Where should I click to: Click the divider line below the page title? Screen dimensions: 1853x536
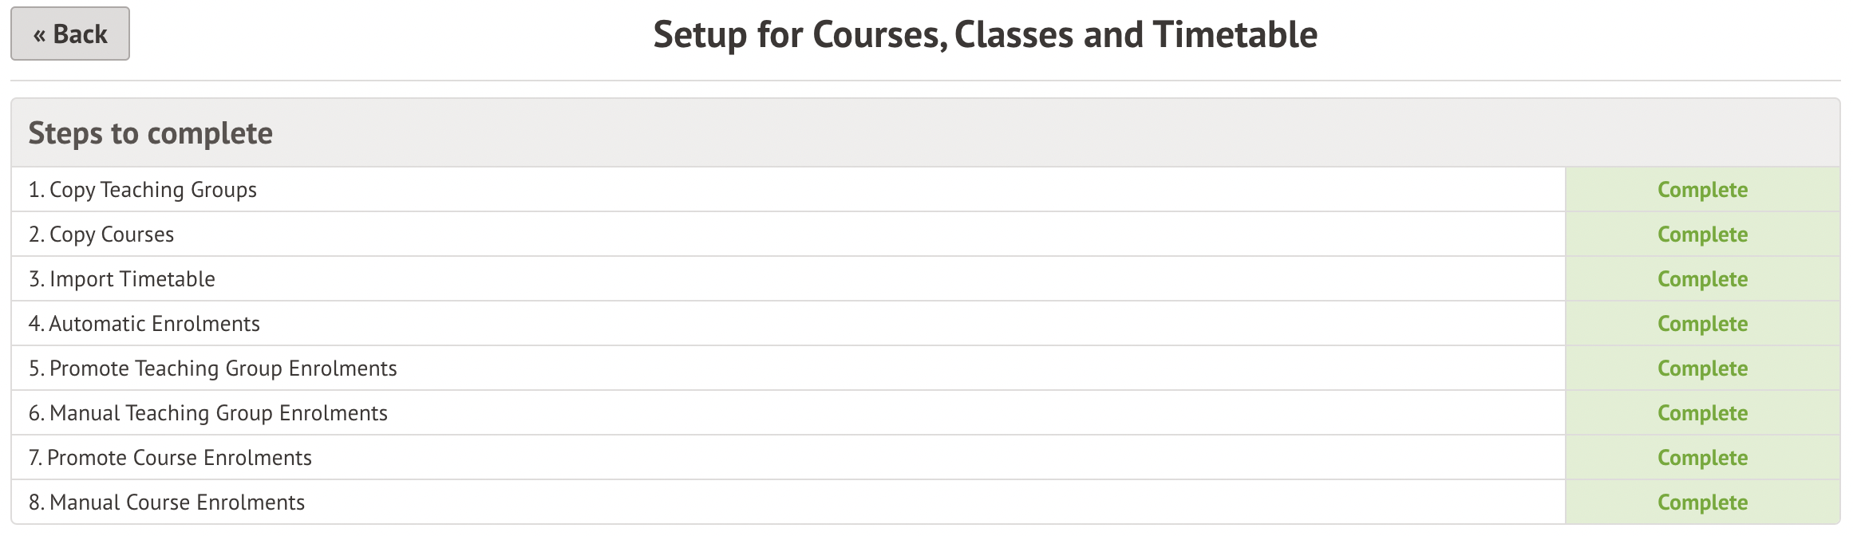[926, 81]
